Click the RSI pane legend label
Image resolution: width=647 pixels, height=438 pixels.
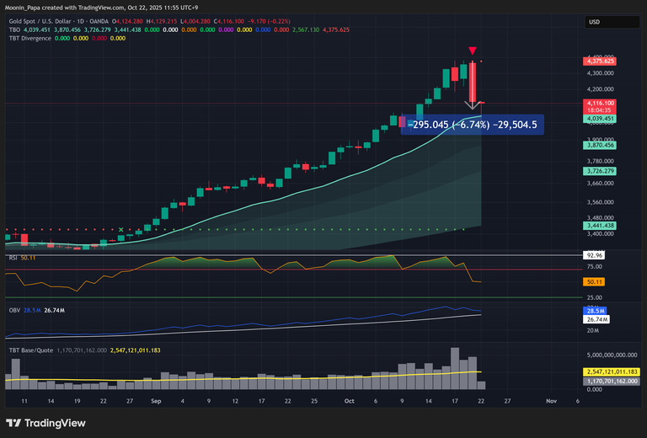[x=13, y=256]
